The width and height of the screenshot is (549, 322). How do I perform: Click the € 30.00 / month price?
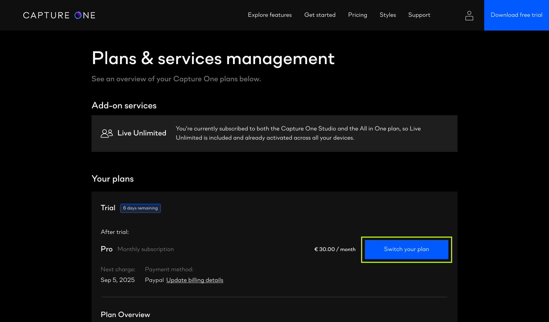[335, 249]
